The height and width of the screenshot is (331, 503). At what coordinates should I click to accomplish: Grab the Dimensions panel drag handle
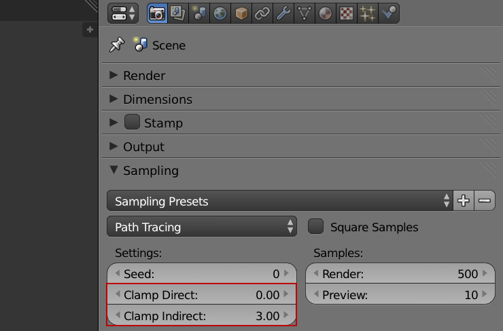tap(488, 98)
